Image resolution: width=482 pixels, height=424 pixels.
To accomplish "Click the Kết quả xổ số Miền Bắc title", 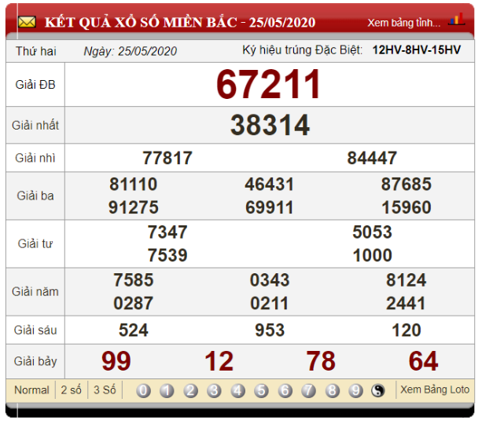I will pos(180,22).
